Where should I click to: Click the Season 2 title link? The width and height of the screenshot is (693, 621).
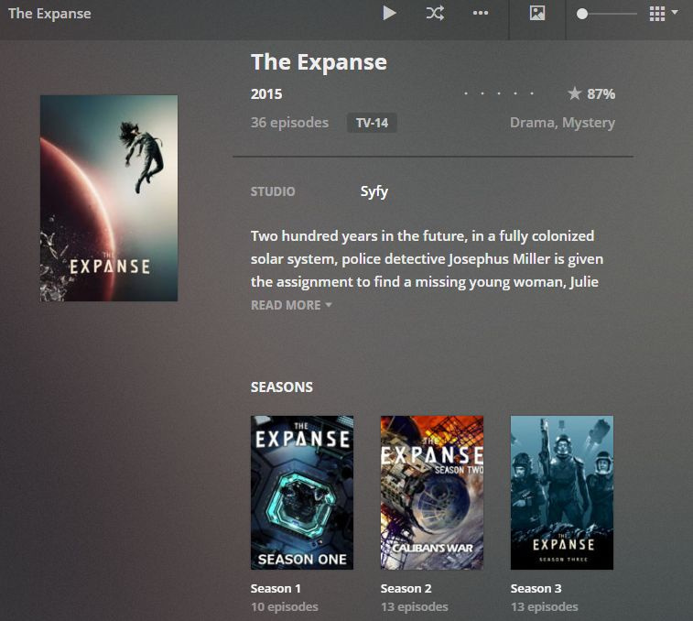pos(406,589)
